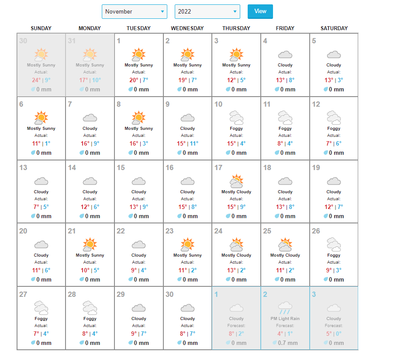The width and height of the screenshot is (394, 355).
Task: Select the SATURDAY column header
Action: 334,28
